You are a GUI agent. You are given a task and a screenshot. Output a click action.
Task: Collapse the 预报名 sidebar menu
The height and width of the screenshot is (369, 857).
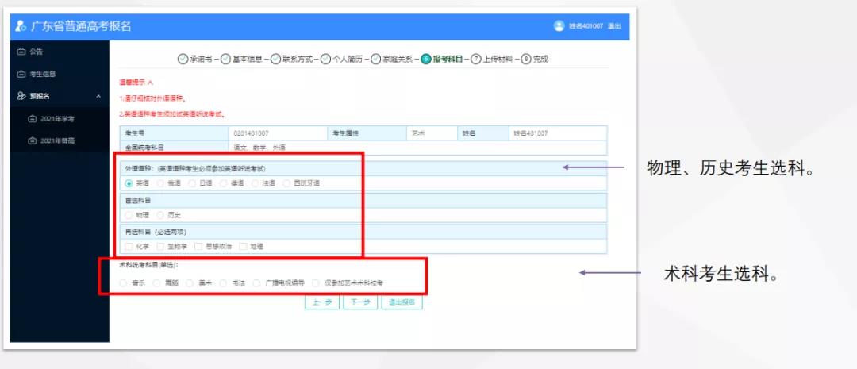pos(98,96)
